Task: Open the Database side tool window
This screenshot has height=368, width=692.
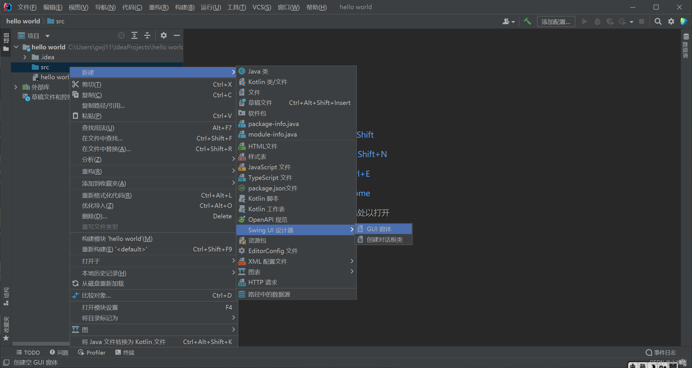Action: (686, 46)
